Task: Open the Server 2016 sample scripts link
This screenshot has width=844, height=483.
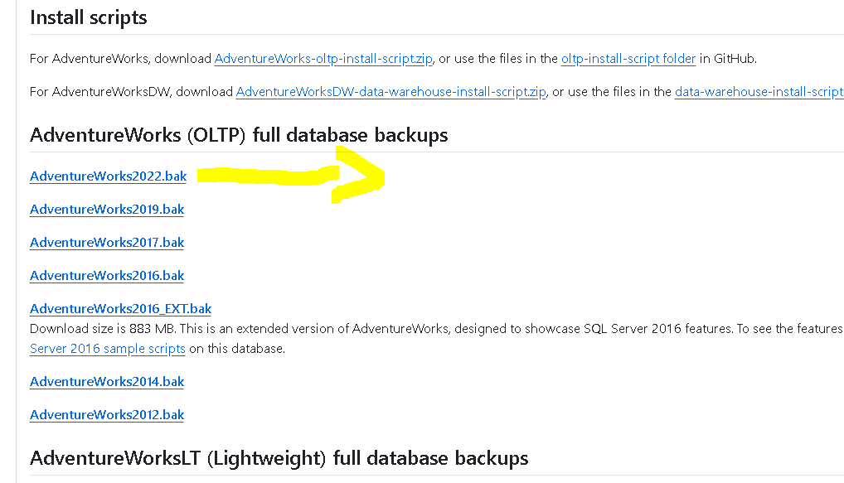Action: tap(108, 349)
